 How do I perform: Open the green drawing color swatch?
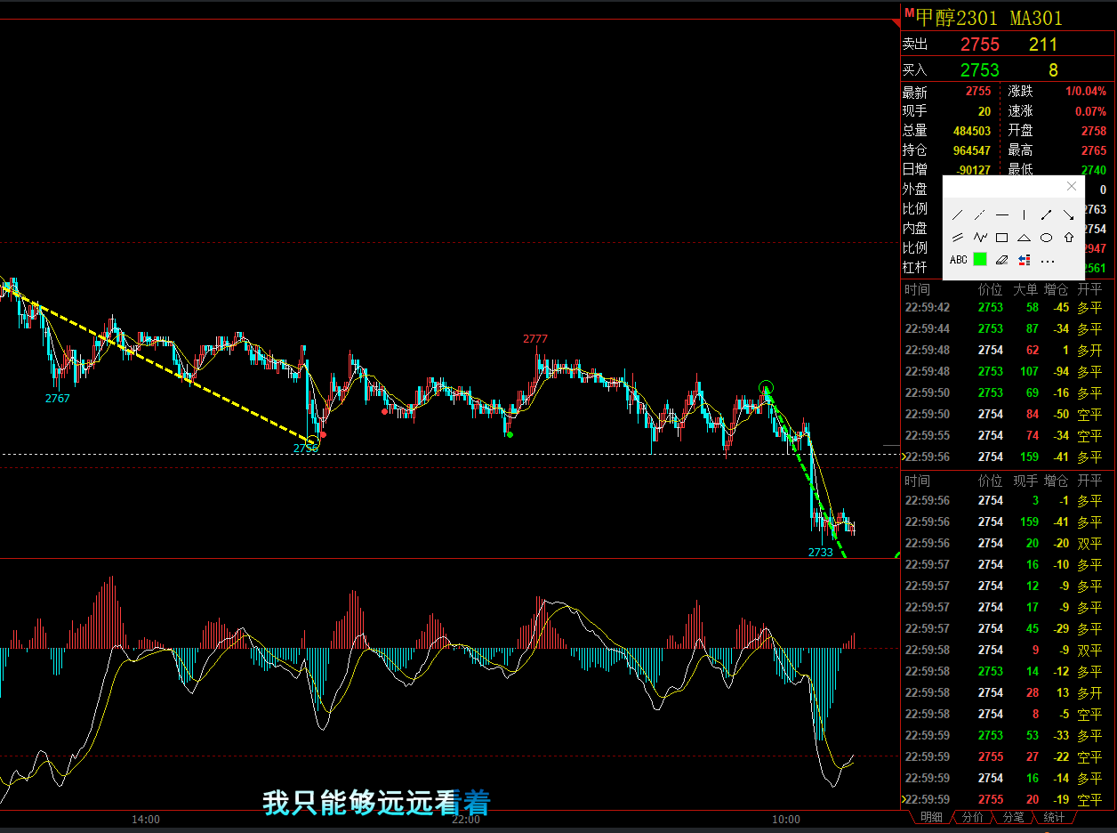[x=980, y=259]
